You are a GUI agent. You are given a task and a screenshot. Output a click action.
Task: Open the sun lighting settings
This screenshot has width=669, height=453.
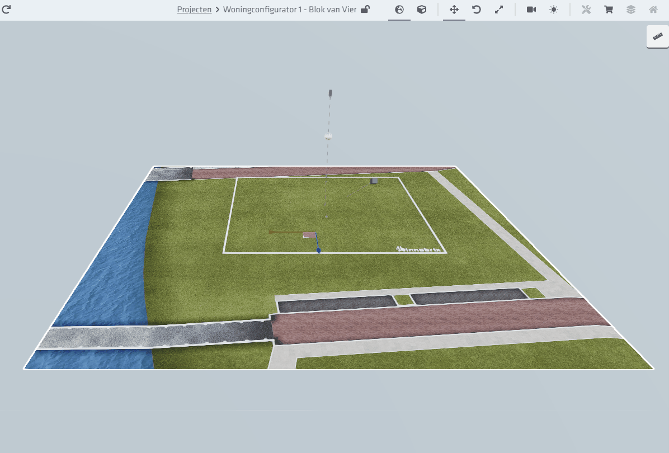click(554, 10)
